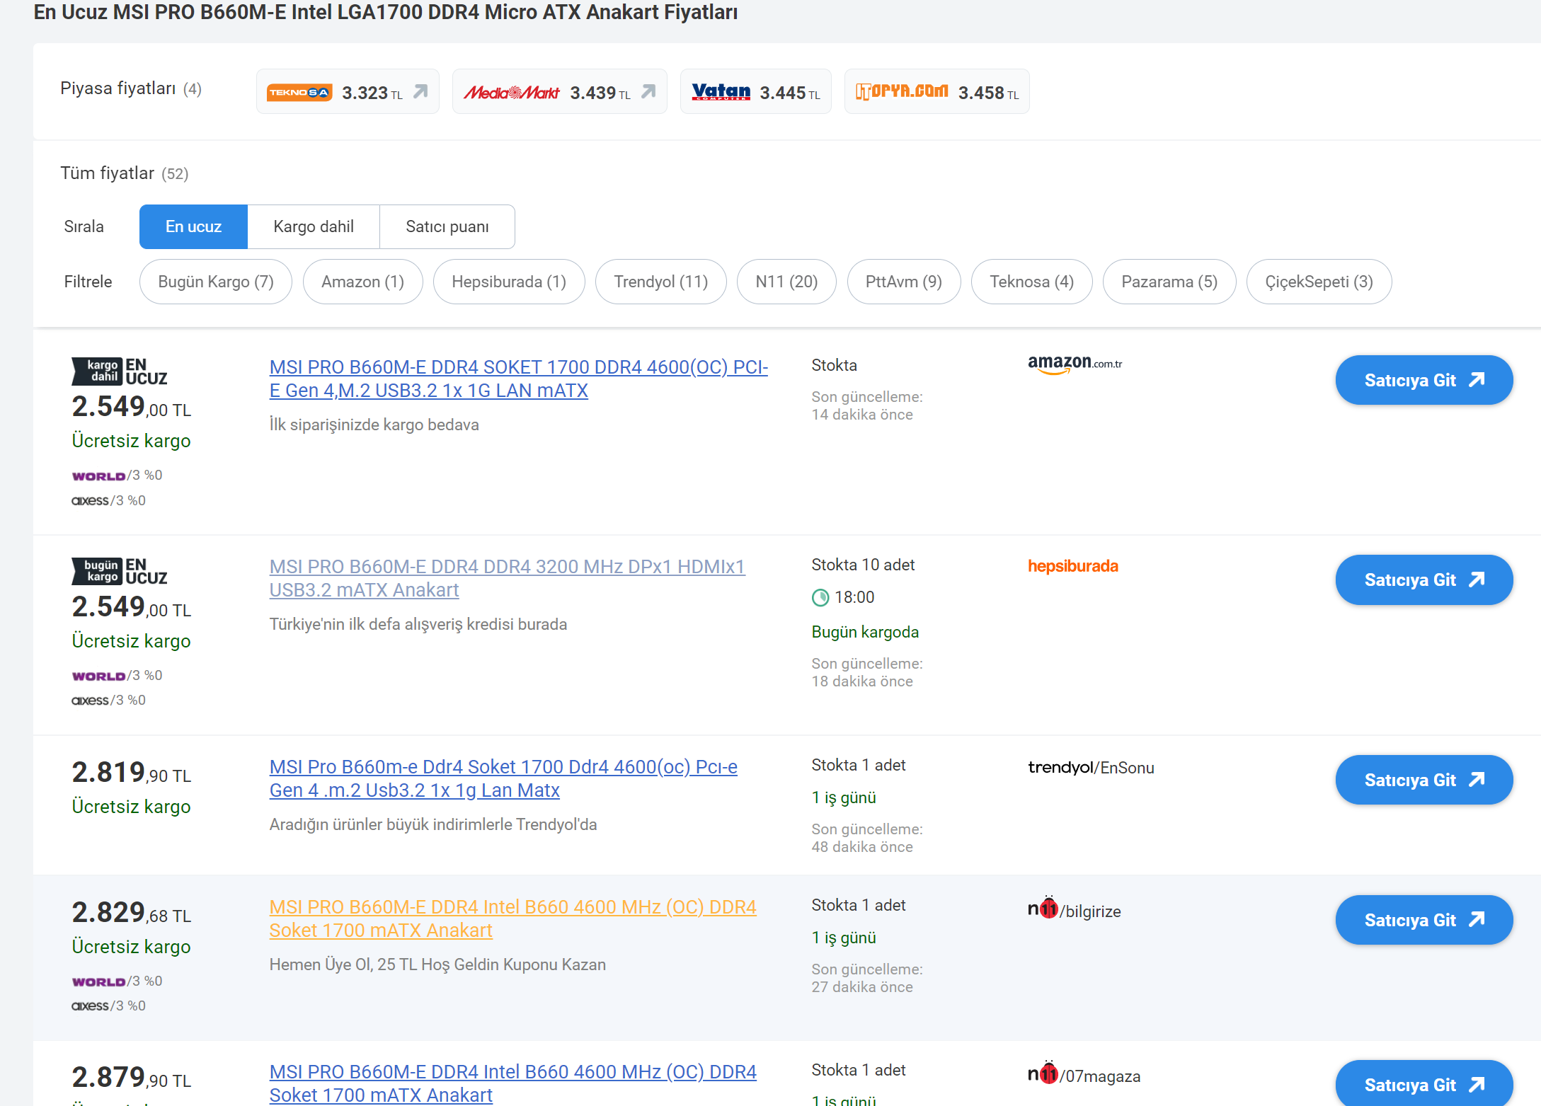Viewport: 1541px width, 1106px height.
Task: Click the 'Tüm fiyatlar (52)' heading
Action: coord(125,173)
